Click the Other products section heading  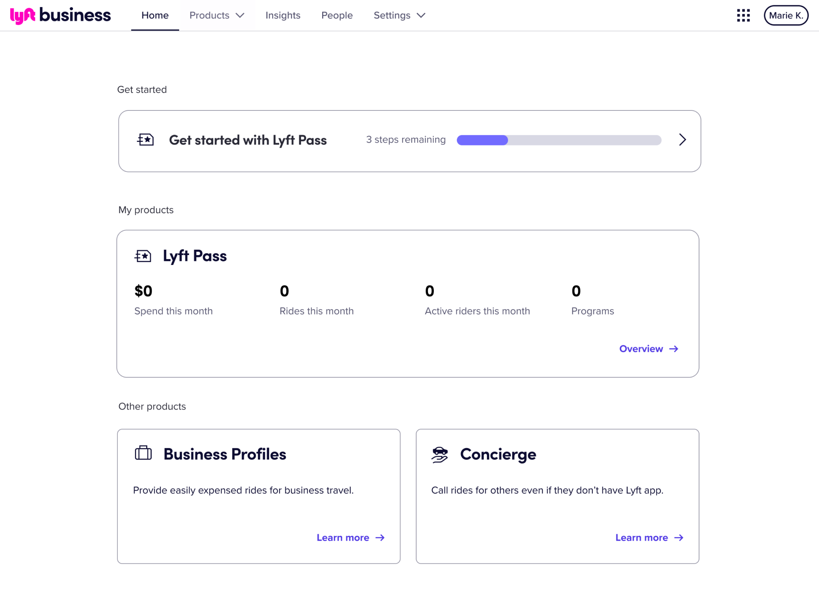tap(152, 406)
